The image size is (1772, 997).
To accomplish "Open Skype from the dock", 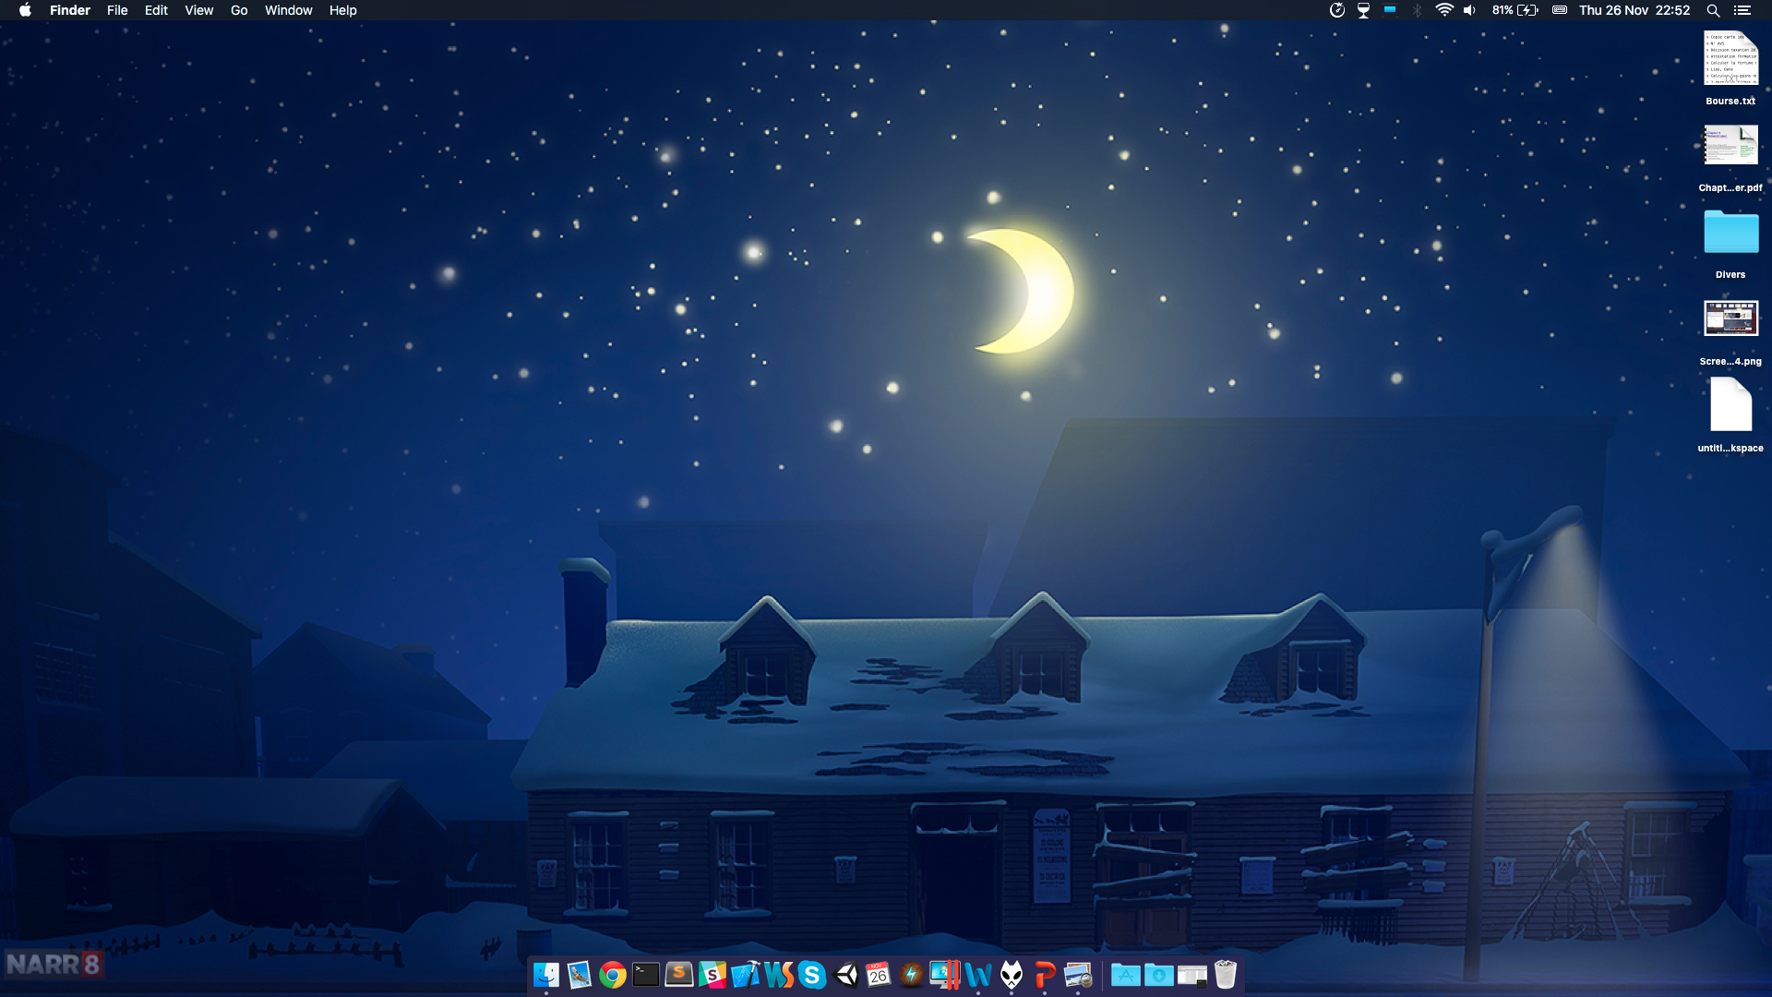I will click(812, 975).
